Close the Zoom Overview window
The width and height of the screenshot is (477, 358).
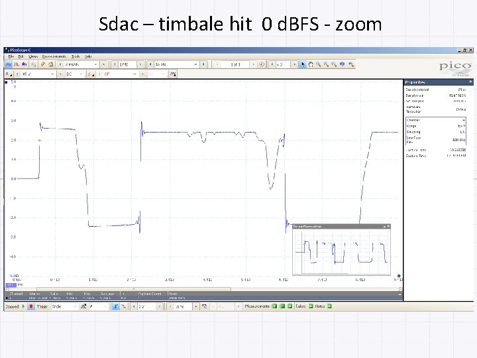click(388, 226)
